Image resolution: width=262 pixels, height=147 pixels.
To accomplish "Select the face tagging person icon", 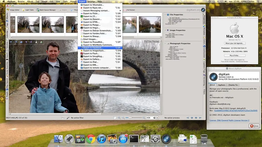I will [x=36, y=42].
